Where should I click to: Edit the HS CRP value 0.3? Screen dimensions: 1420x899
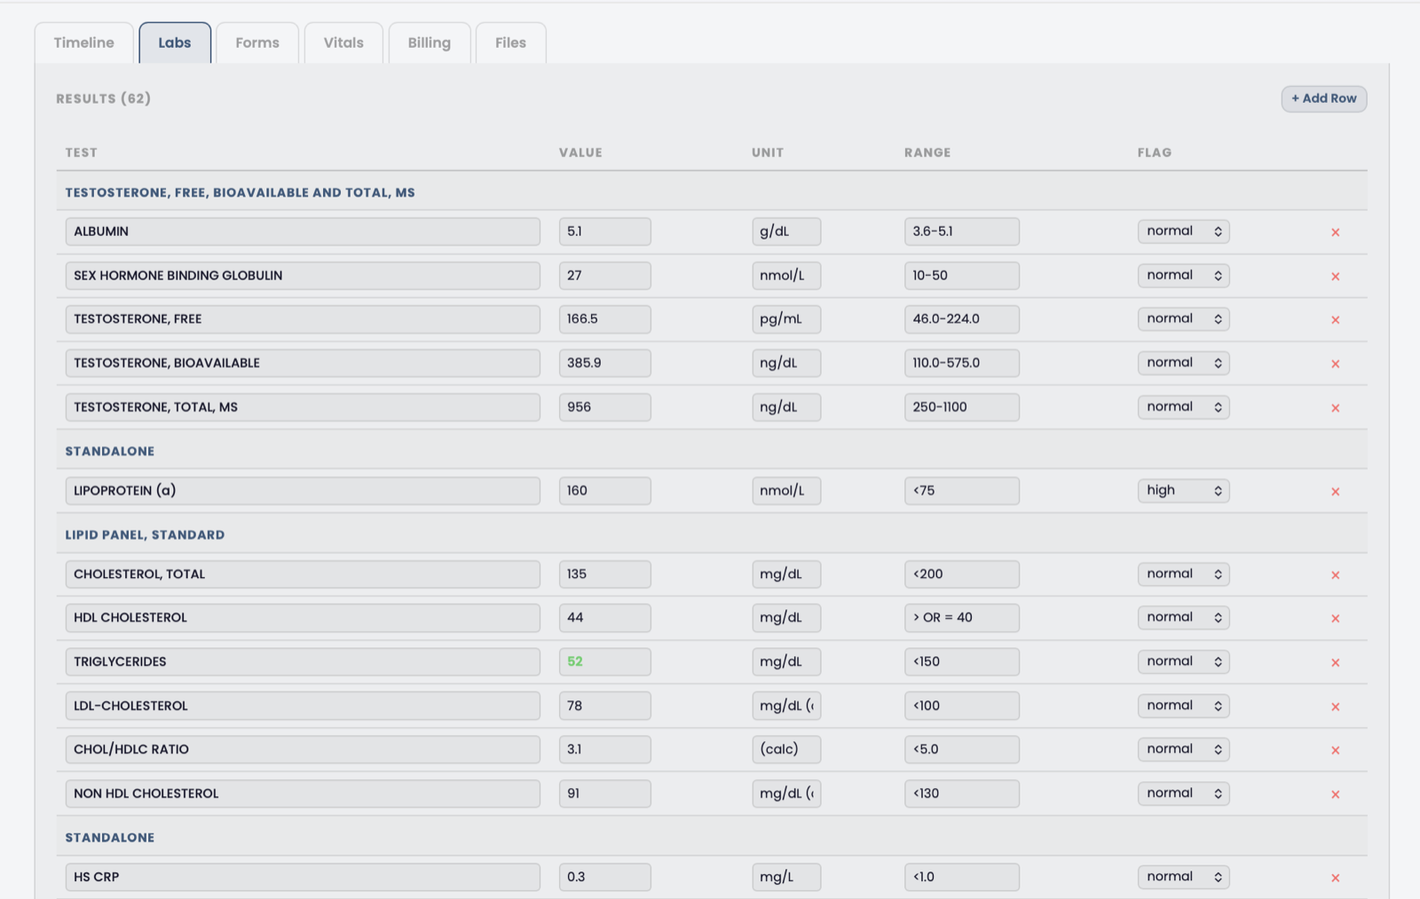(x=604, y=878)
